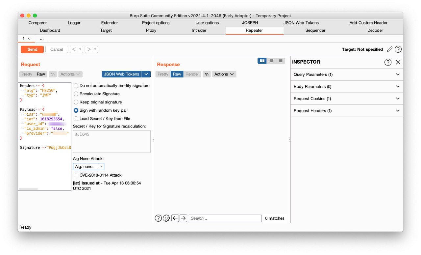Add new Repeater tab with ellipsis

42,39
